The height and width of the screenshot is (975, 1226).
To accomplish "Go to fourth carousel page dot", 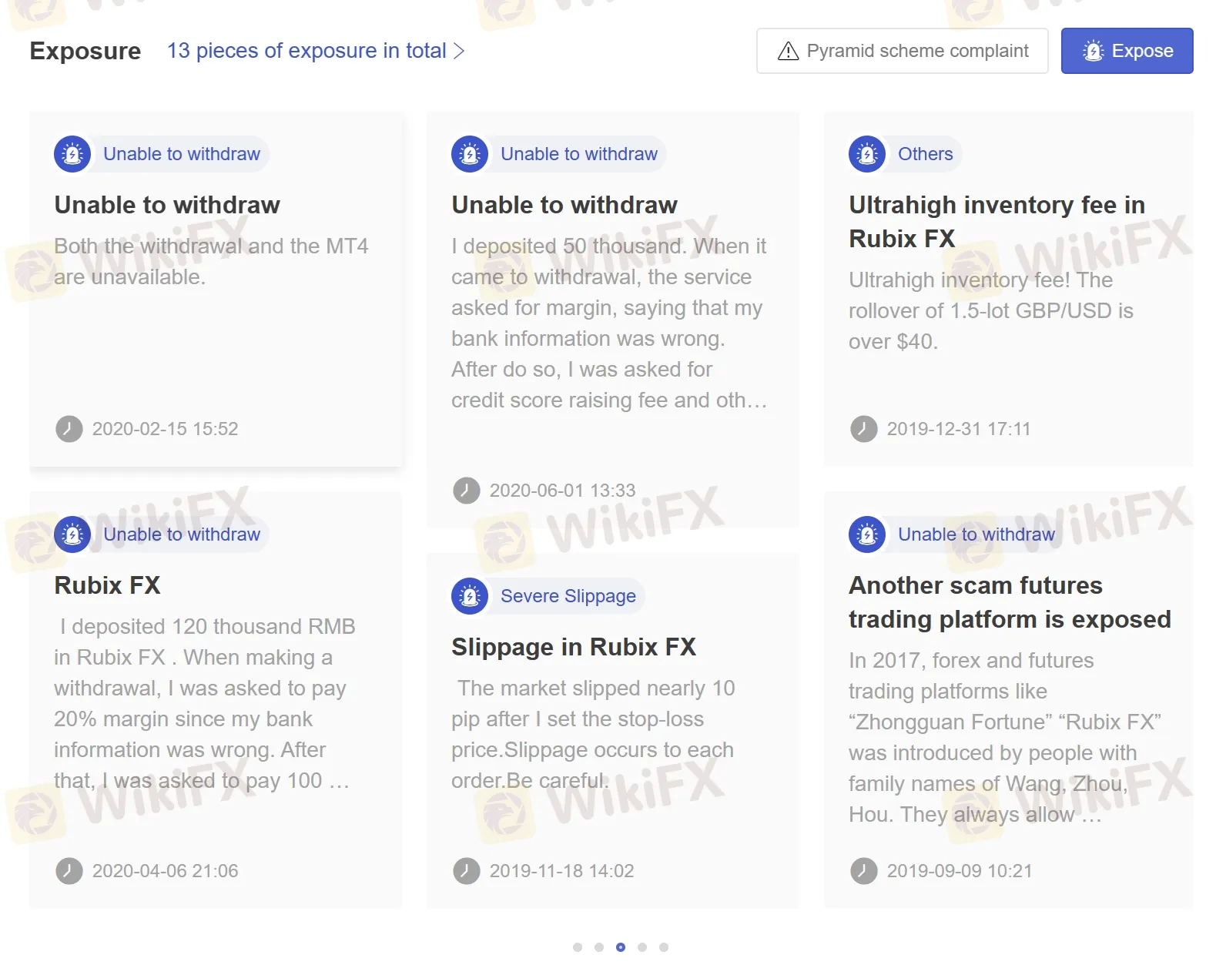I will (642, 947).
